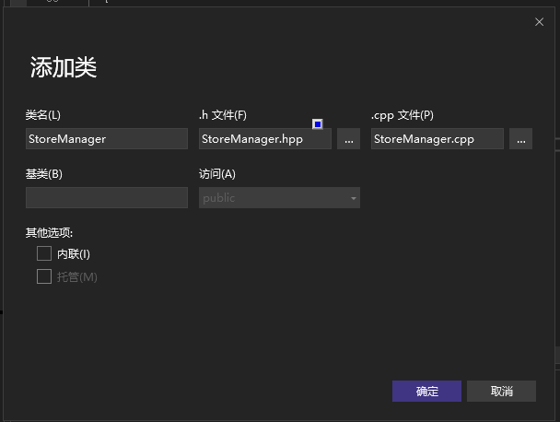
Task: Click the 类名(L) label
Action: pyautogui.click(x=43, y=115)
